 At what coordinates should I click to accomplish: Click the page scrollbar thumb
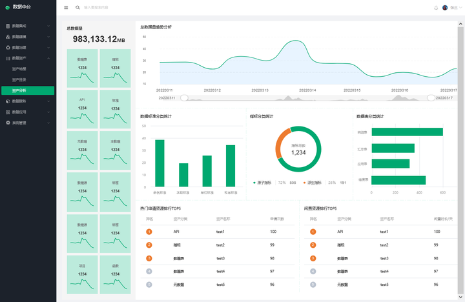tap(460, 159)
